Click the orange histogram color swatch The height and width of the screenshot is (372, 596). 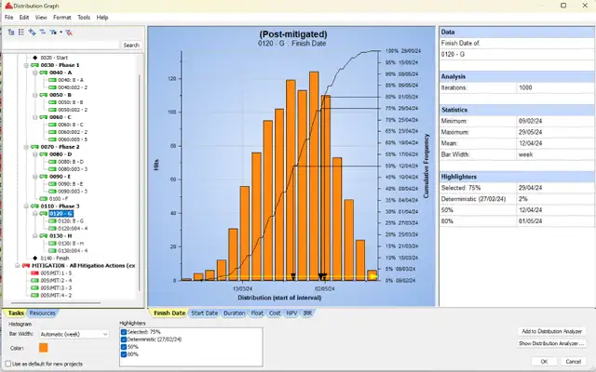(x=43, y=348)
